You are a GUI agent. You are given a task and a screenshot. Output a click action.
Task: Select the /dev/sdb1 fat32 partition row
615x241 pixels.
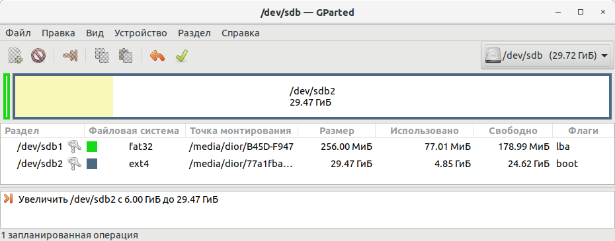(307, 147)
